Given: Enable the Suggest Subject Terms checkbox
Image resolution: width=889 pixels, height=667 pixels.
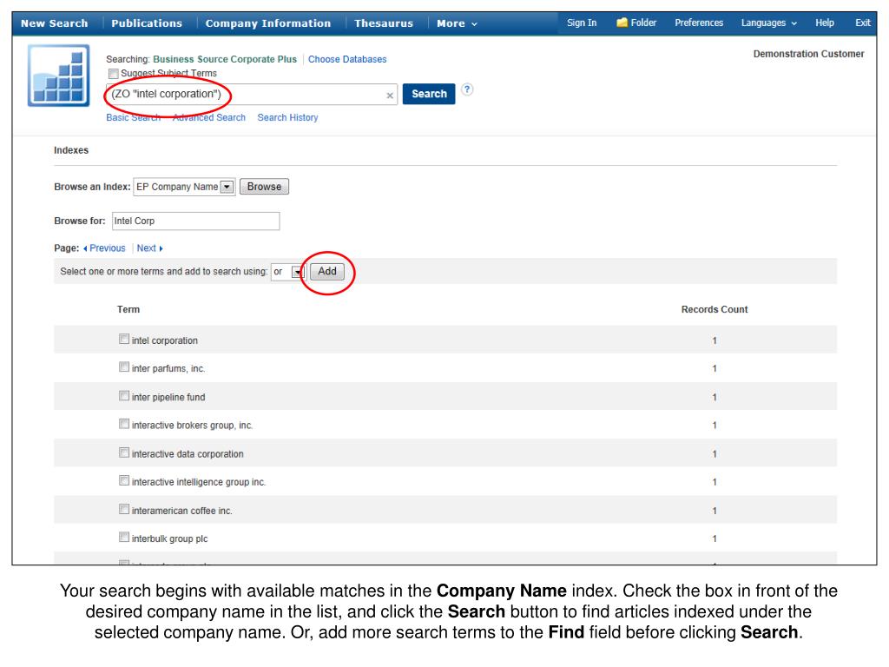Looking at the screenshot, I should click(x=113, y=73).
